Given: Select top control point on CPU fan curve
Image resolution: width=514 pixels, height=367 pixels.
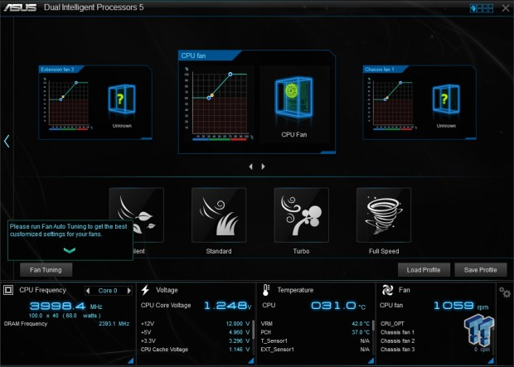Looking at the screenshot, I should [x=230, y=75].
